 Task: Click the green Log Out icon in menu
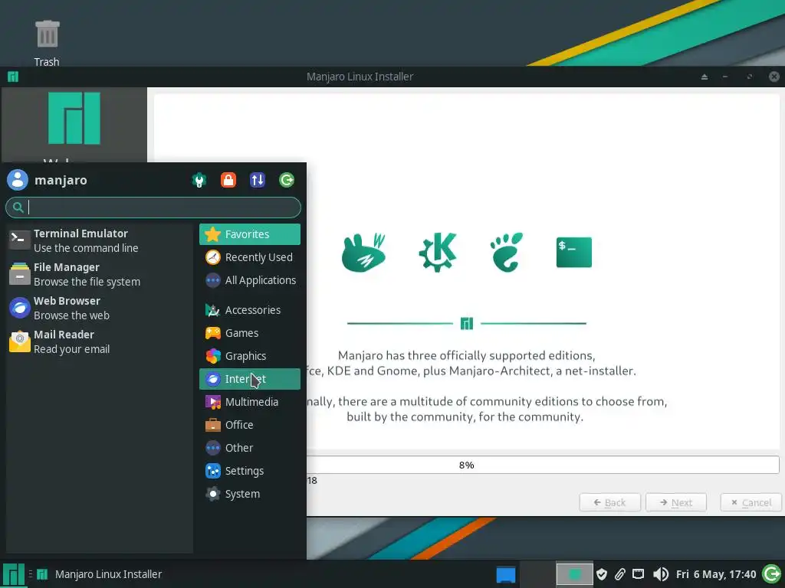287,180
